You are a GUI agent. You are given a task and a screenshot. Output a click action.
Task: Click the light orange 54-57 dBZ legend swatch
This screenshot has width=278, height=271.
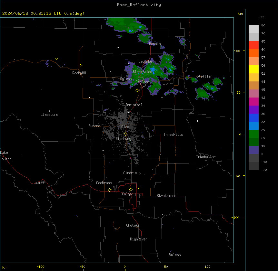[253, 61]
